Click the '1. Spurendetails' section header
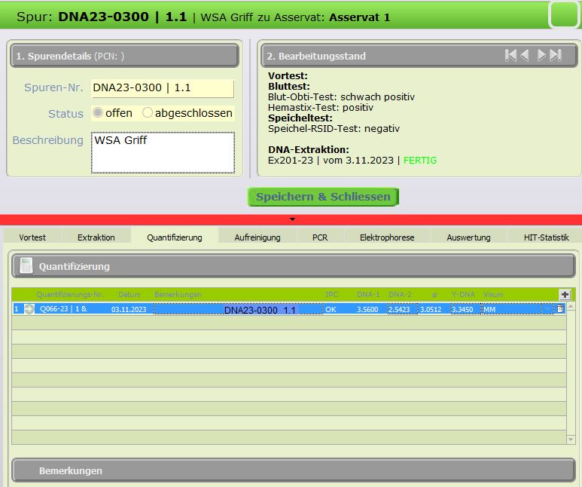This screenshot has height=487, width=582. click(x=124, y=56)
